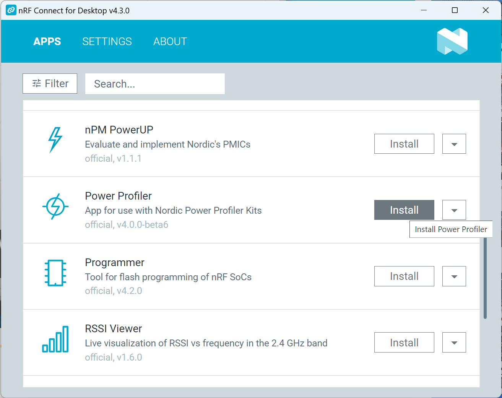The width and height of the screenshot is (502, 398).
Task: Click 'Tool for flash programming of nRF SoCs'
Action: point(168,277)
